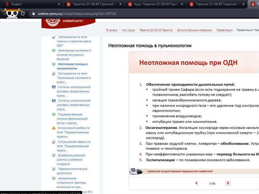Viewport: 259px width, 194px height.
Task: Close the fourth Терапия tab
Action: coord(243,4)
